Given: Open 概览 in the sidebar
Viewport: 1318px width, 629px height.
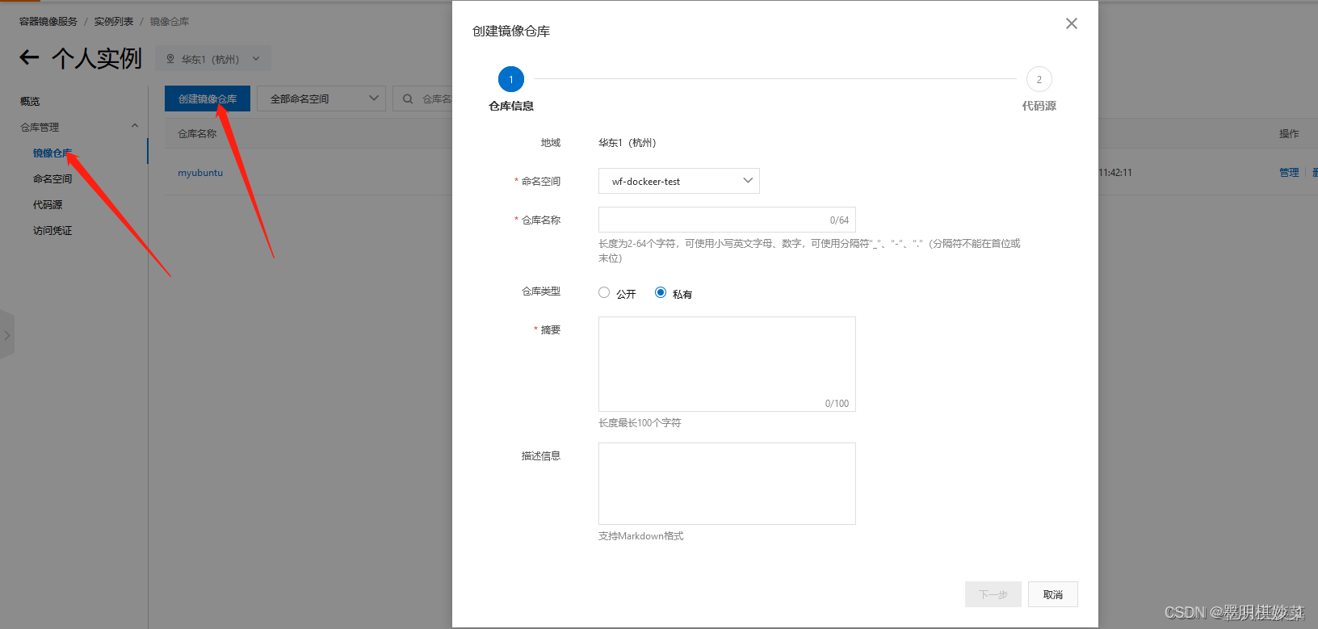Looking at the screenshot, I should pos(30,101).
